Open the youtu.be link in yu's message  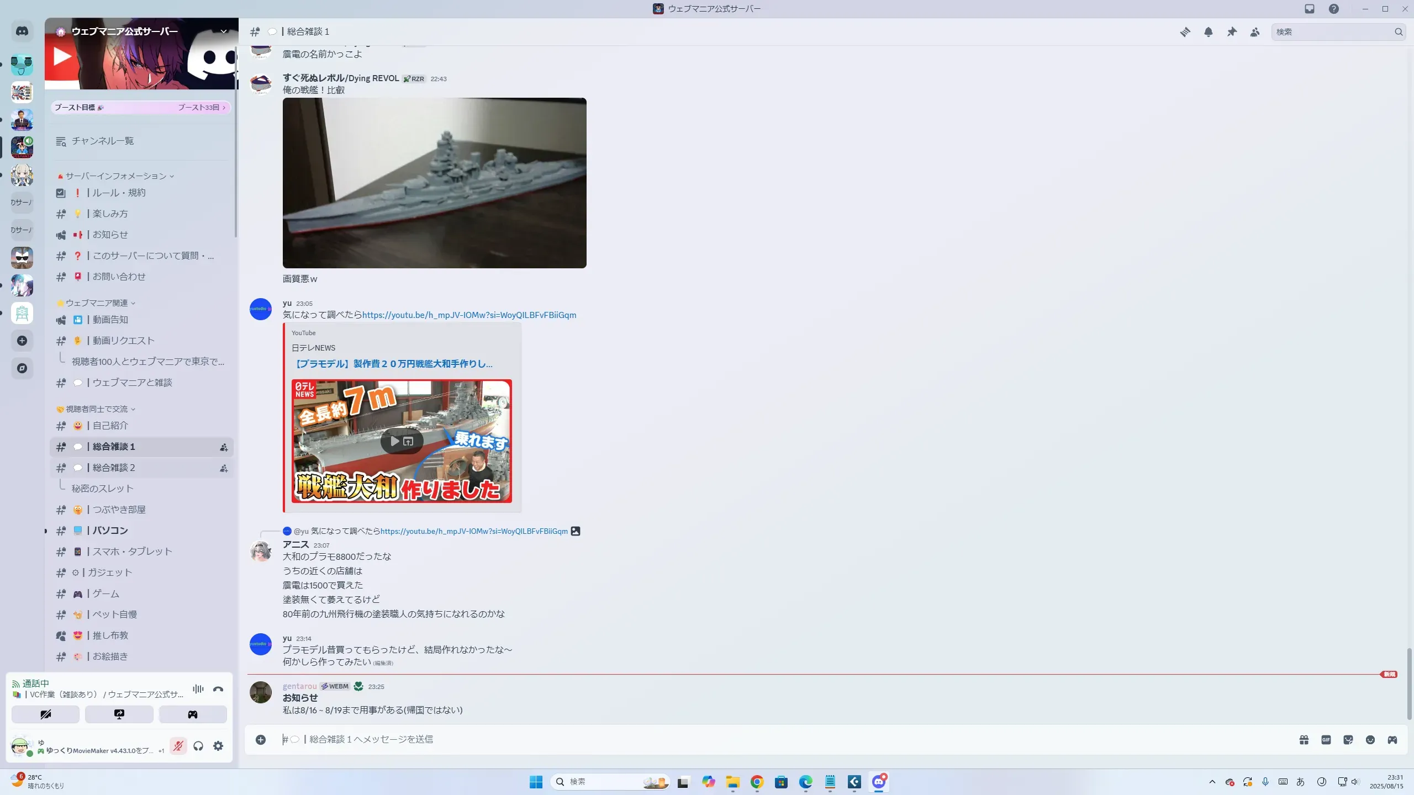click(x=469, y=315)
